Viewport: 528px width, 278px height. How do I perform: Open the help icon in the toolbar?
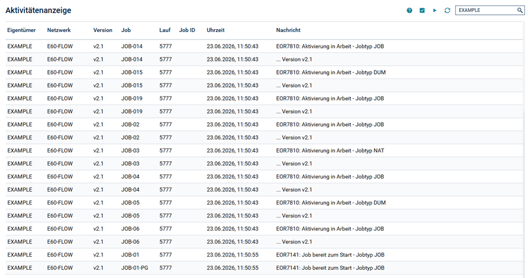[x=409, y=11]
